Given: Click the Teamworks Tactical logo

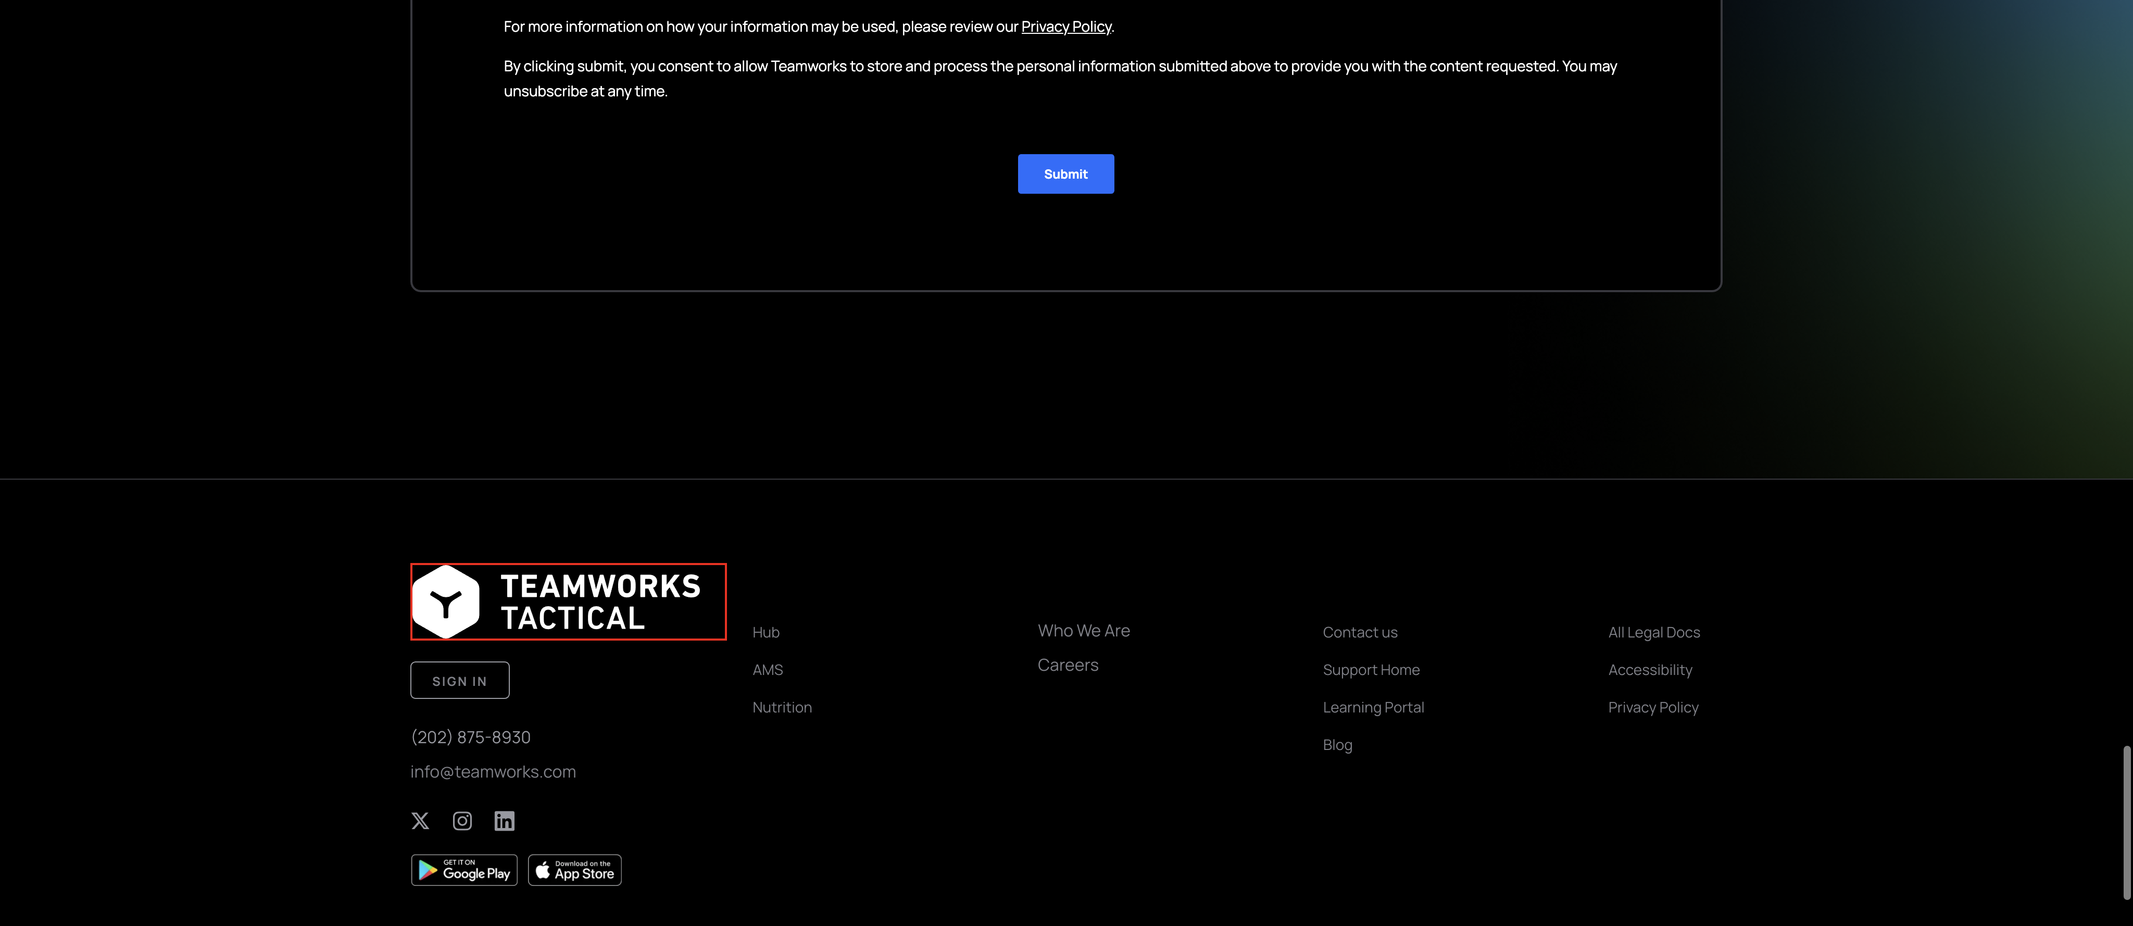Looking at the screenshot, I should [x=568, y=602].
